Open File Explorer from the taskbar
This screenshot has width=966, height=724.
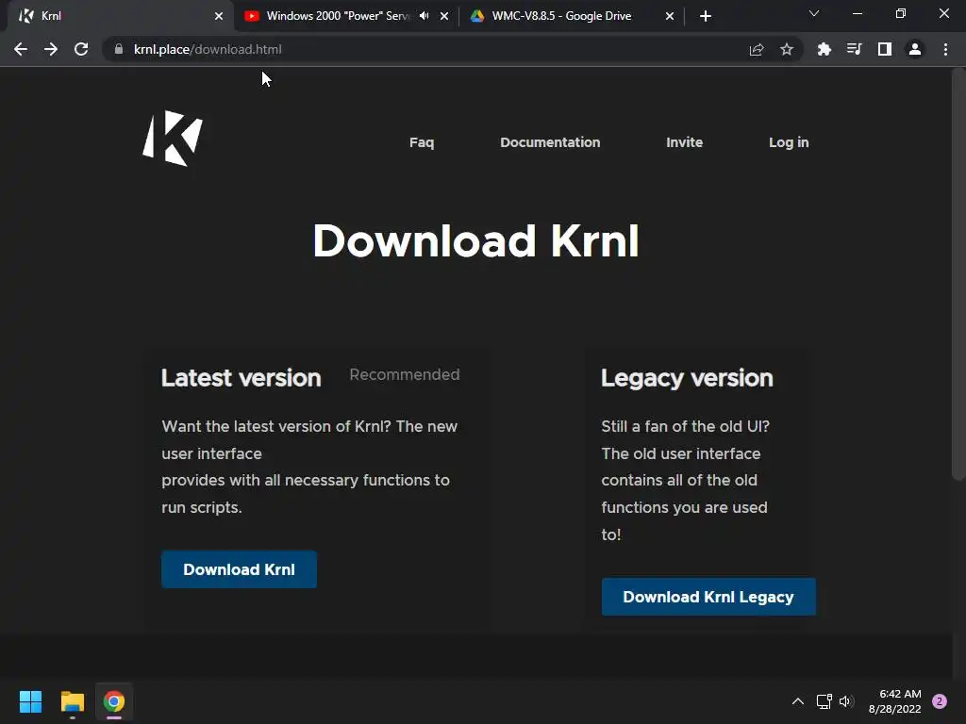coord(72,701)
